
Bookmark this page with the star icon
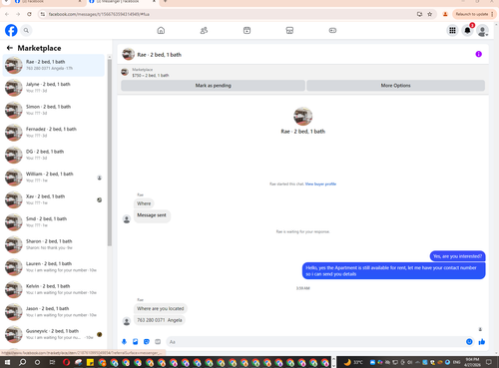430,14
